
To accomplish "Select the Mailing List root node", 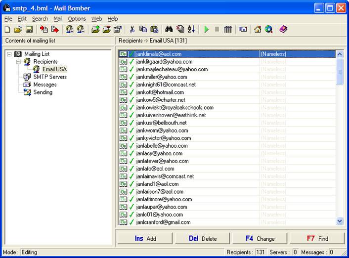I will [x=37, y=54].
